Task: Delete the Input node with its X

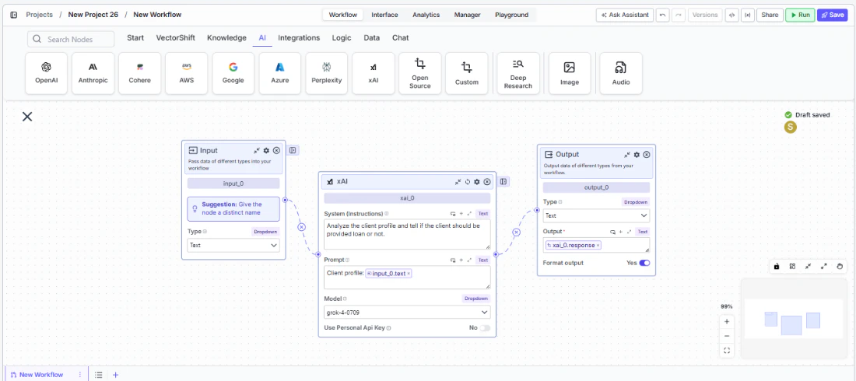Action: click(x=276, y=151)
